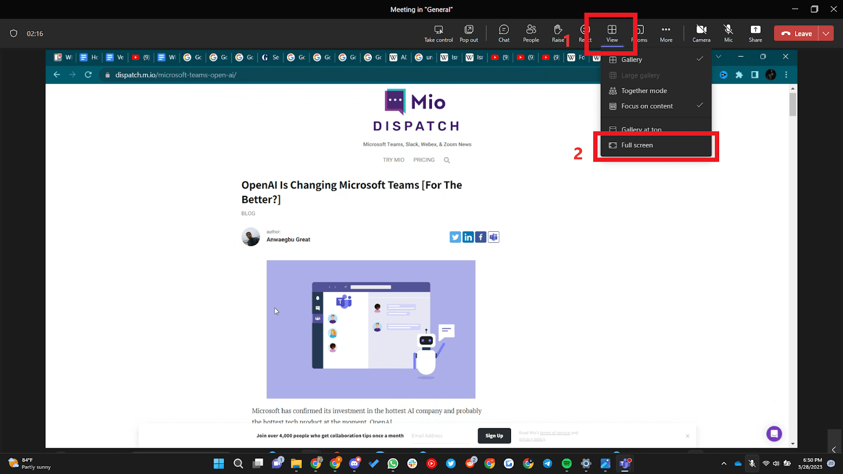The height and width of the screenshot is (474, 843).
Task: Unmute the Mic
Action: [x=728, y=33]
